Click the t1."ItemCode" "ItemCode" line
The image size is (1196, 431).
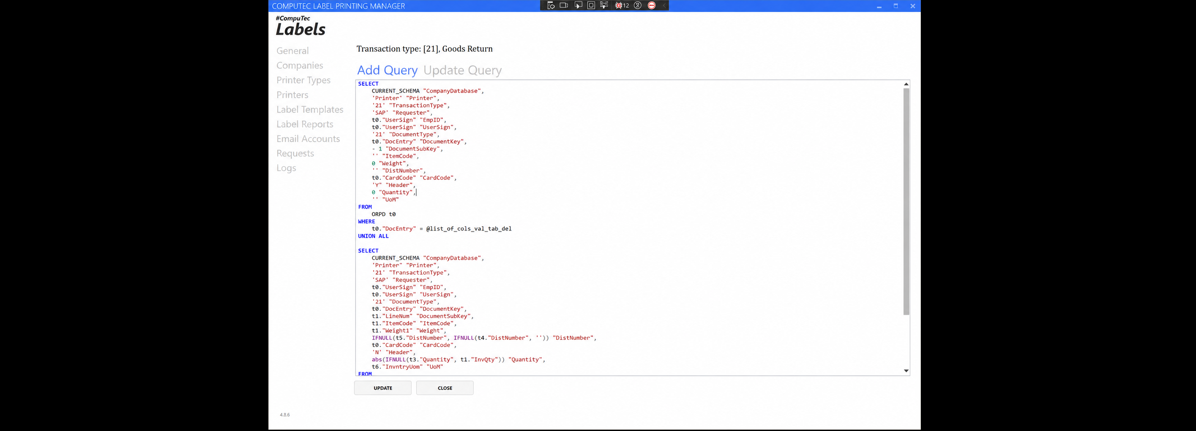tap(414, 324)
